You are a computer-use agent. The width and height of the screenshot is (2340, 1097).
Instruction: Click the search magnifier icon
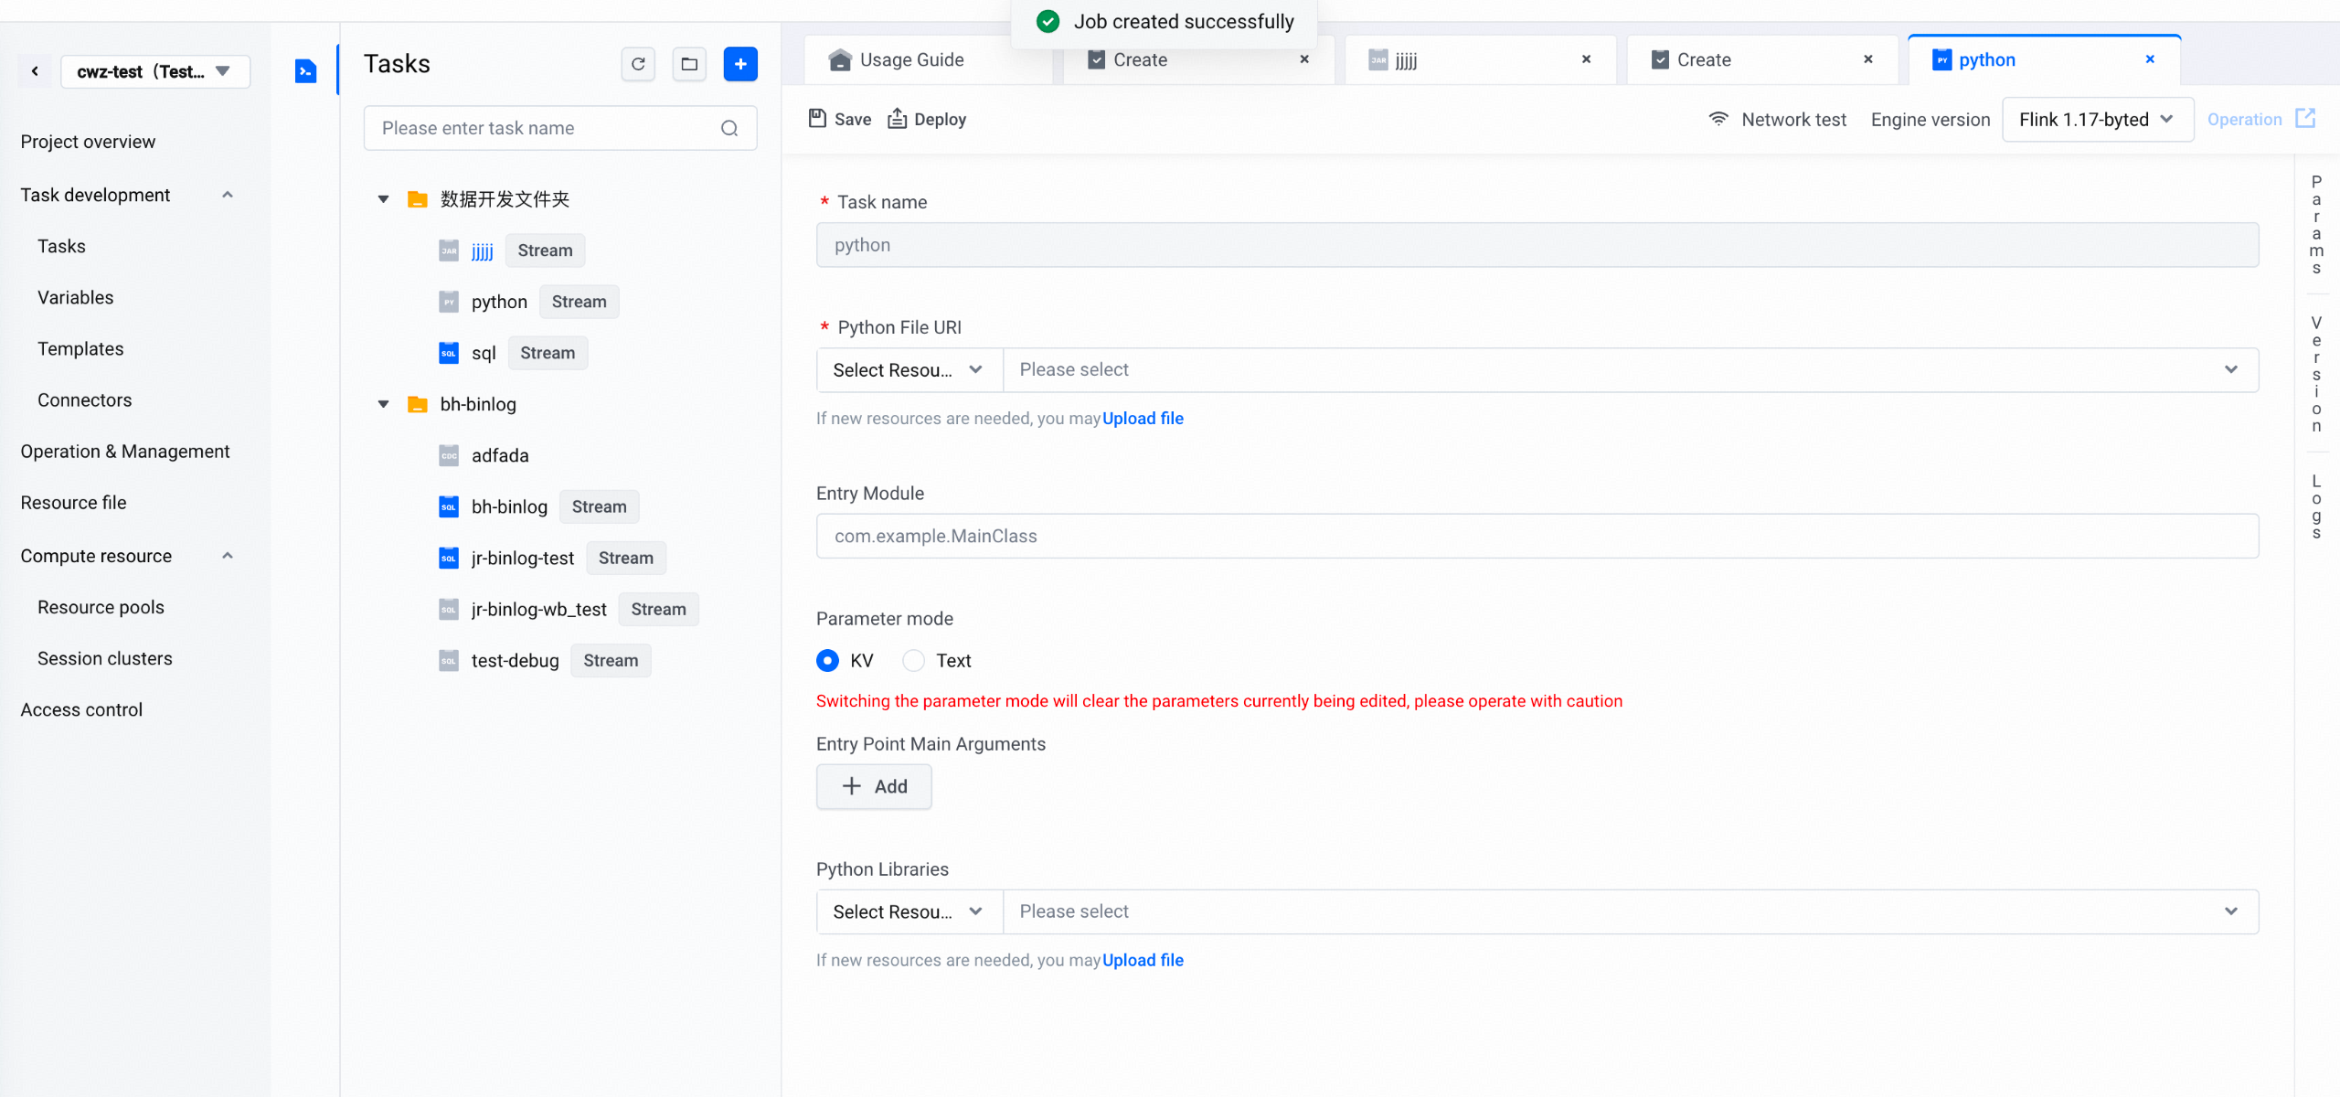(x=729, y=128)
